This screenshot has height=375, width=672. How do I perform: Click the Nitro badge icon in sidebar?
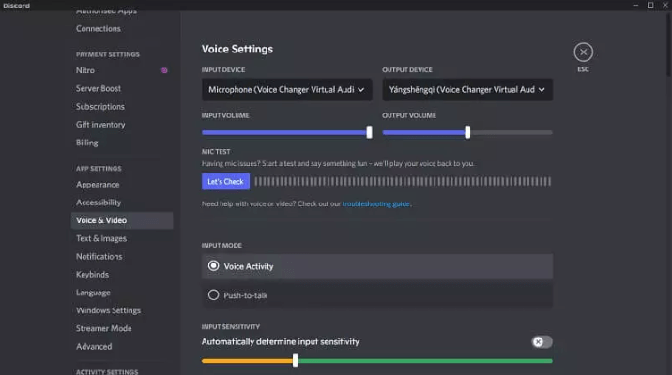[164, 70]
